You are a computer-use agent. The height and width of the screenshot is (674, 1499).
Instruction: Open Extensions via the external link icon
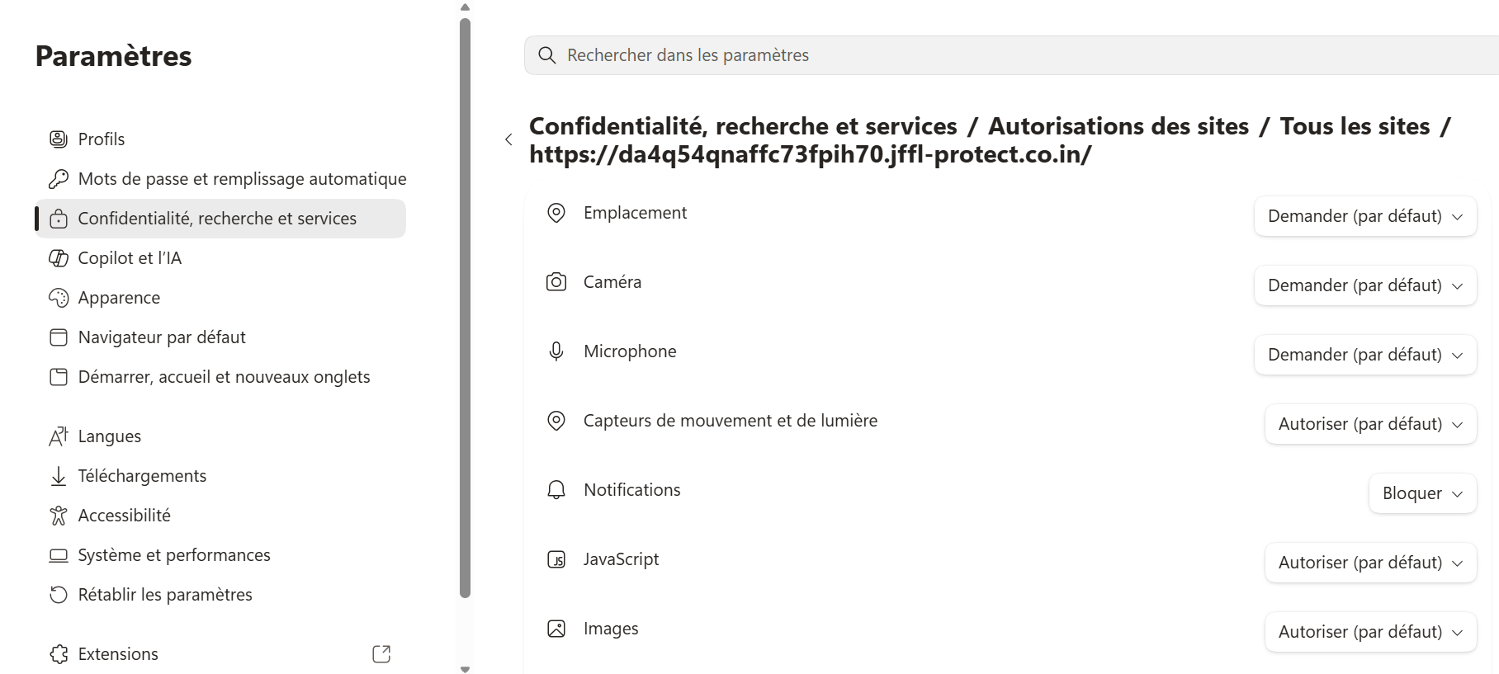[x=381, y=654]
